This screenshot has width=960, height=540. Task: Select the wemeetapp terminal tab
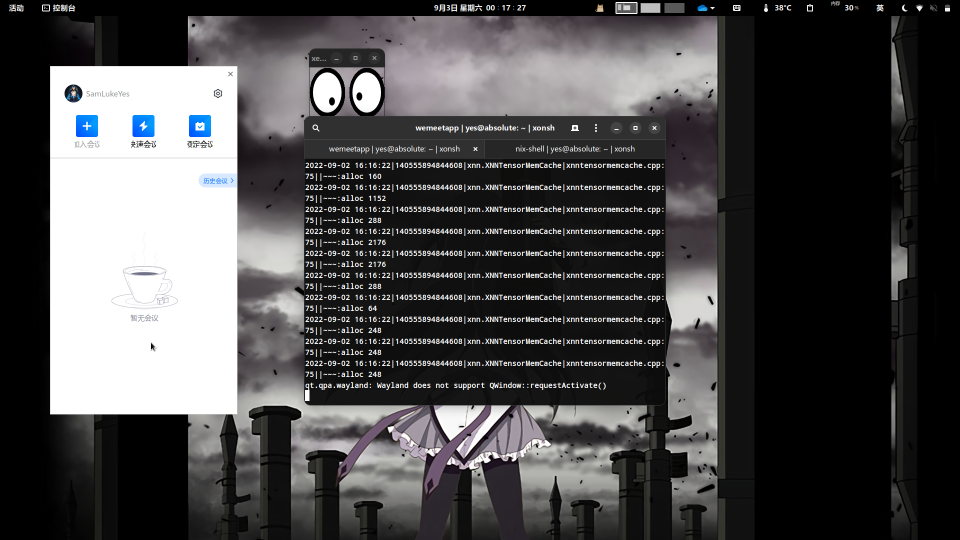394,149
